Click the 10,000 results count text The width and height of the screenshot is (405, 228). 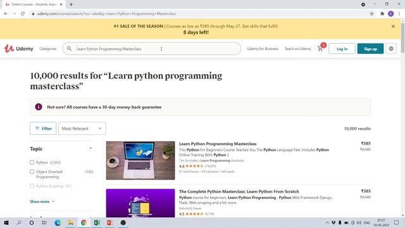357,129
